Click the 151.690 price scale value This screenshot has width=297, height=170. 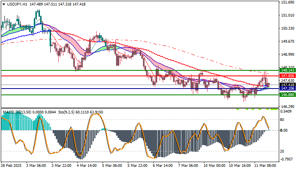pyautogui.click(x=288, y=2)
